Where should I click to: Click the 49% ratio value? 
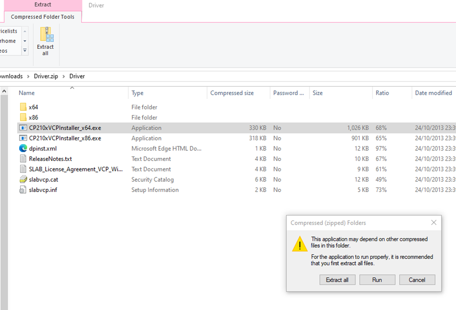pyautogui.click(x=381, y=180)
